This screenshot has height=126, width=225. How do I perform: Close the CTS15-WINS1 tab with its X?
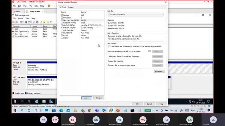click(42, 12)
